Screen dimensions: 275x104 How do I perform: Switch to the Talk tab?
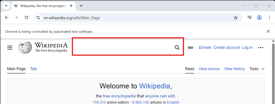[33, 69]
